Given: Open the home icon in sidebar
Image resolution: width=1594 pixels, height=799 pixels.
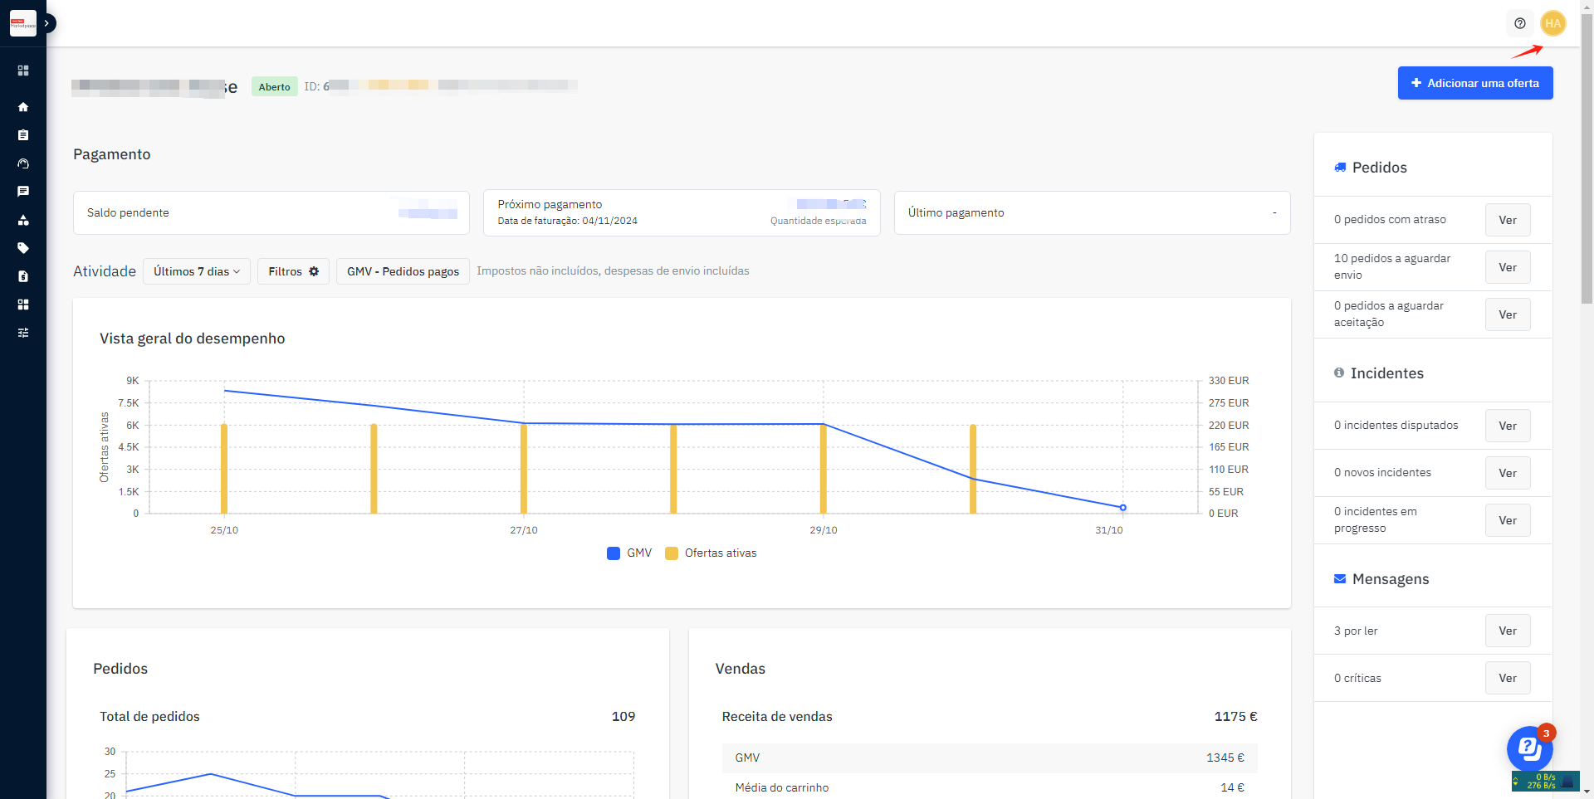Looking at the screenshot, I should click(23, 107).
